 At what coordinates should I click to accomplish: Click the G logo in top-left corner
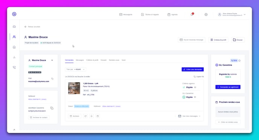coord(14,14)
